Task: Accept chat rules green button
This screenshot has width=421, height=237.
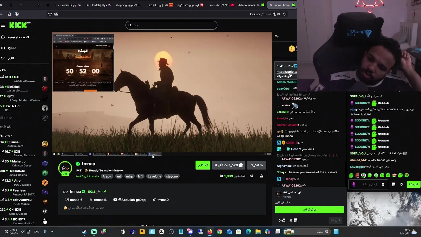Action: [310, 209]
